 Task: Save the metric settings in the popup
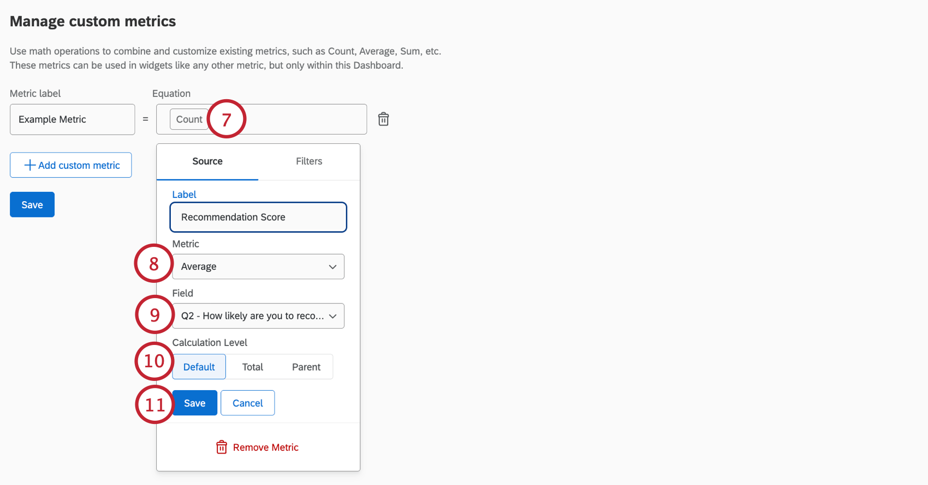195,403
